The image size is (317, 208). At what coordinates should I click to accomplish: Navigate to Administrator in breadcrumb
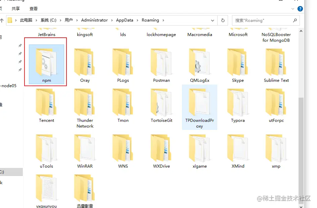coord(94,20)
